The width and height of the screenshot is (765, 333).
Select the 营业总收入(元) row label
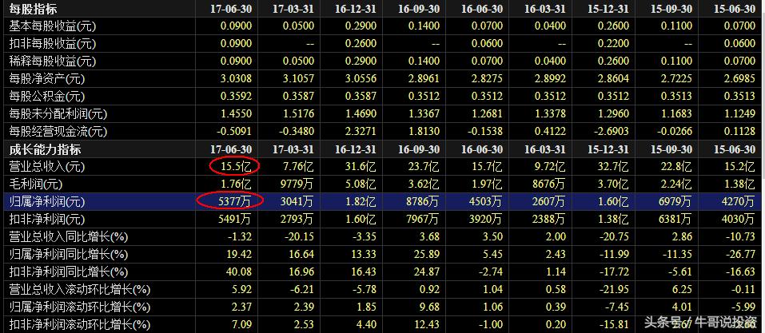(47, 167)
